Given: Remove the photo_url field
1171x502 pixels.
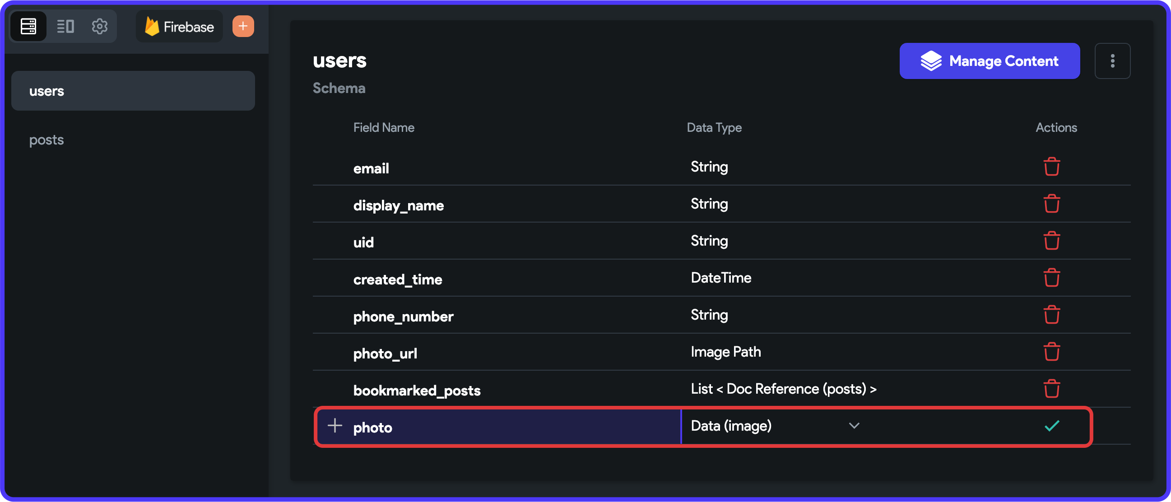Looking at the screenshot, I should pyautogui.click(x=1051, y=352).
